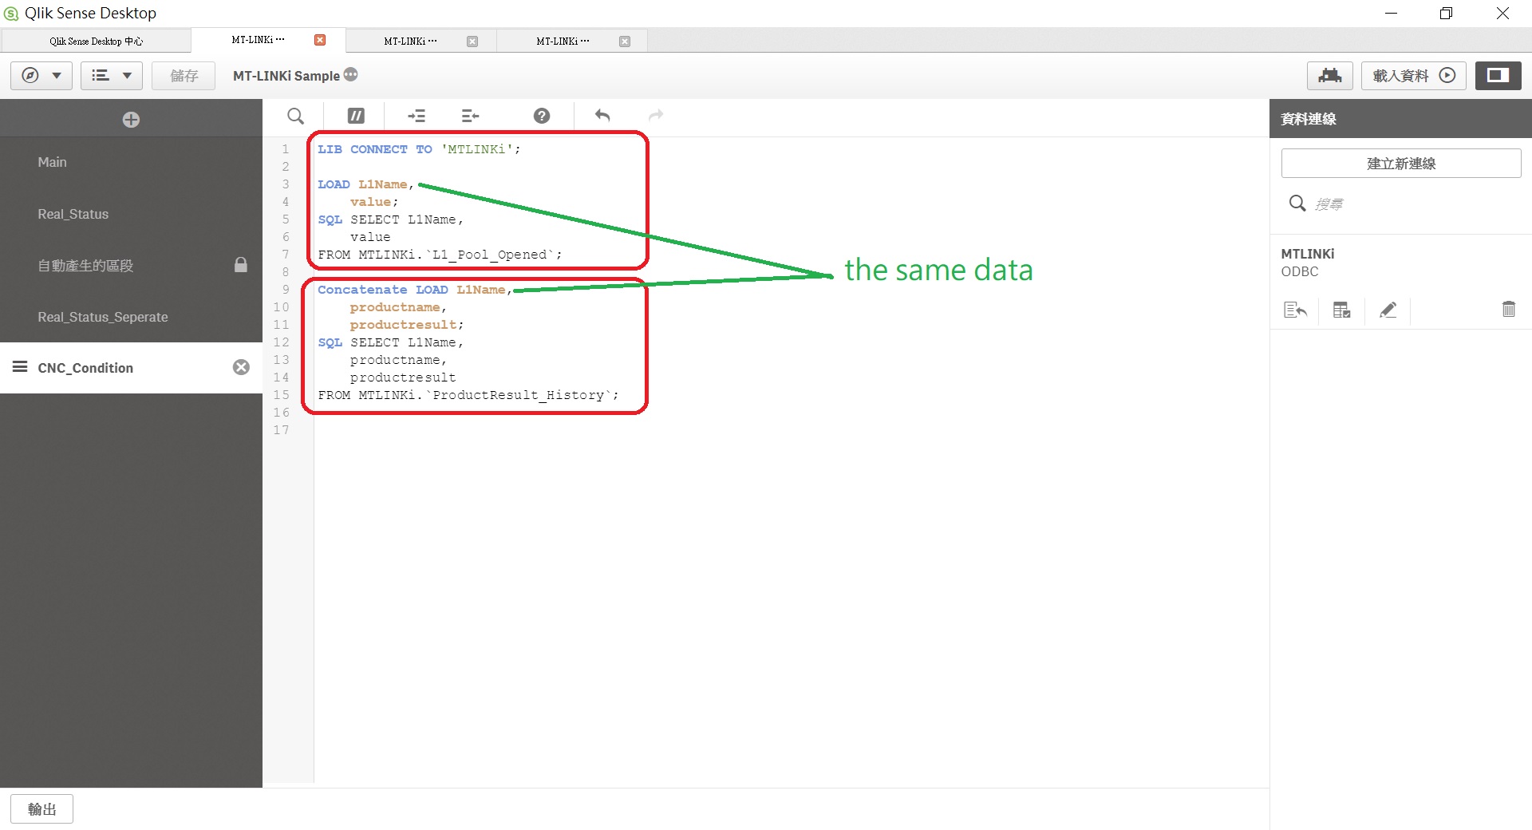
Task: Redo the last script edit
Action: point(656,116)
